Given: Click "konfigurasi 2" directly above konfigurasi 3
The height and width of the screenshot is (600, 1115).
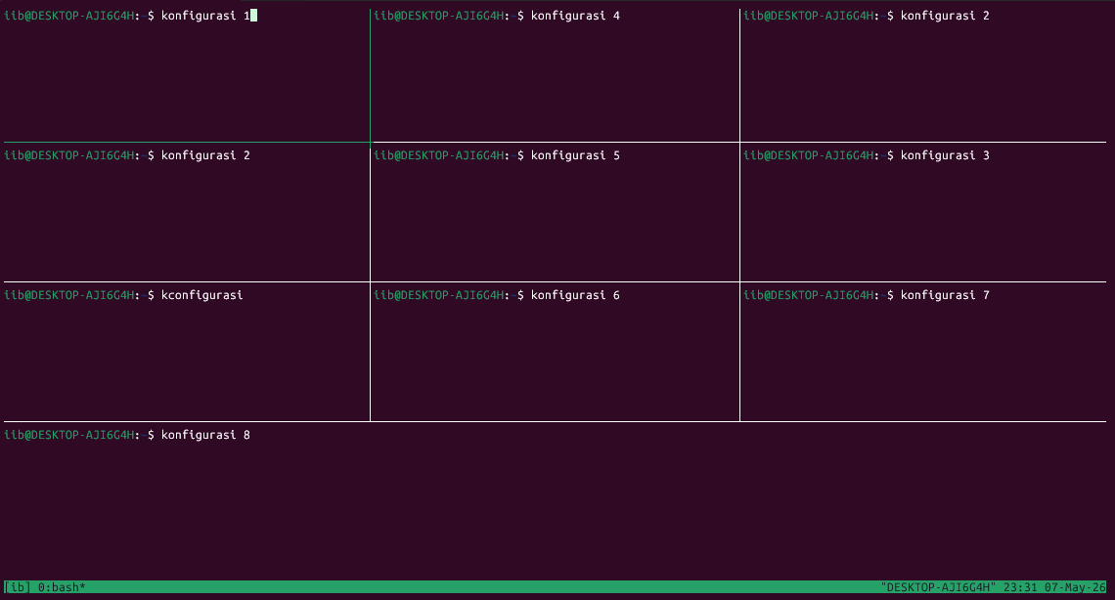Looking at the screenshot, I should 945,16.
